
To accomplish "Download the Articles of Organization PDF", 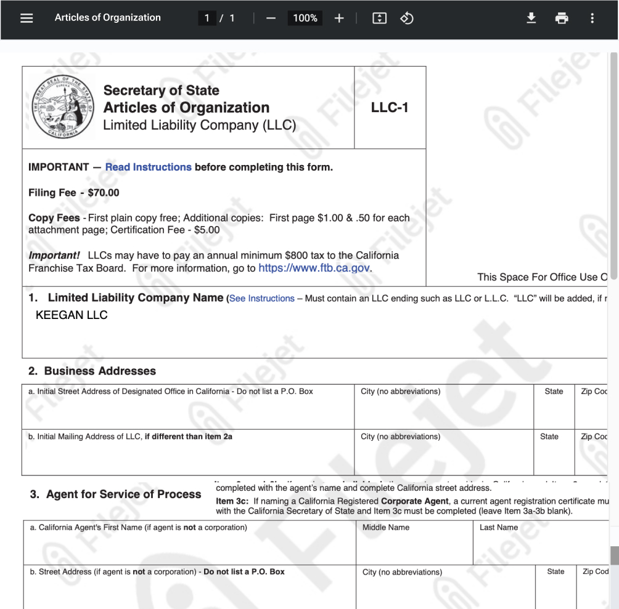I will 531,18.
